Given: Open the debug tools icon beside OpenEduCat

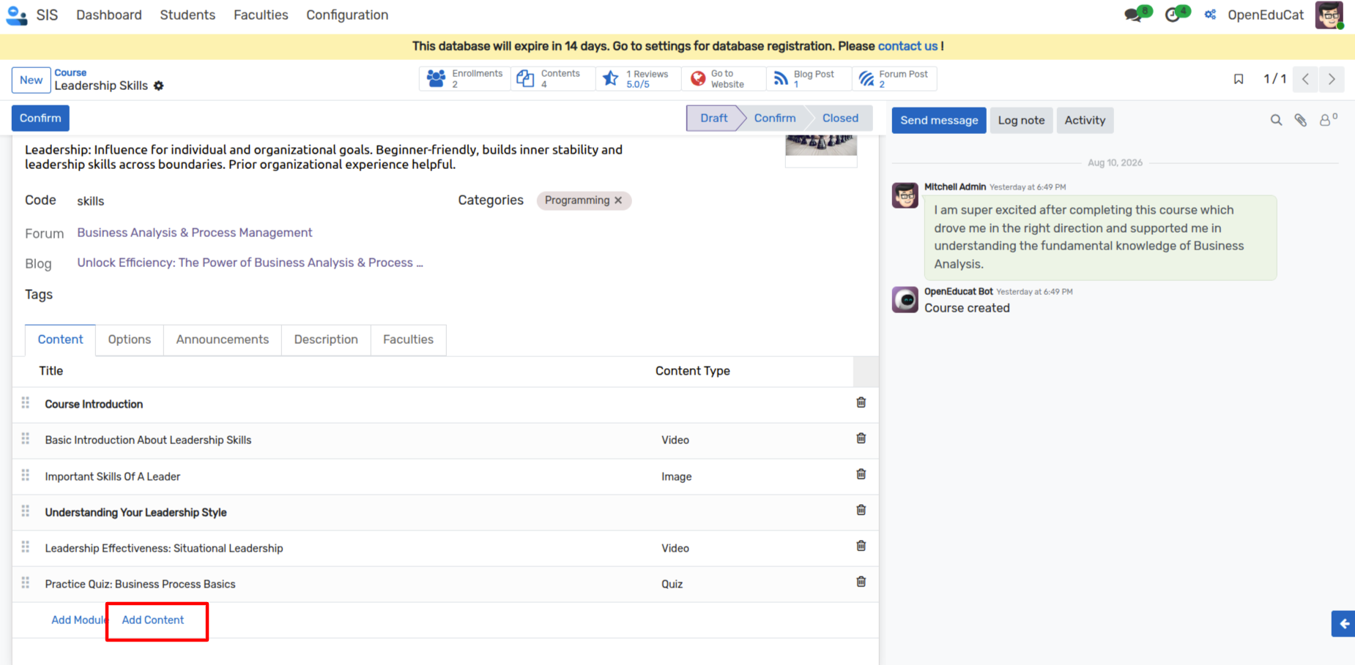Looking at the screenshot, I should click(1210, 15).
